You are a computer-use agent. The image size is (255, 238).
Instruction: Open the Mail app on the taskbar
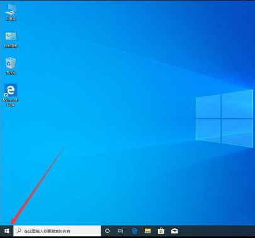(x=174, y=231)
